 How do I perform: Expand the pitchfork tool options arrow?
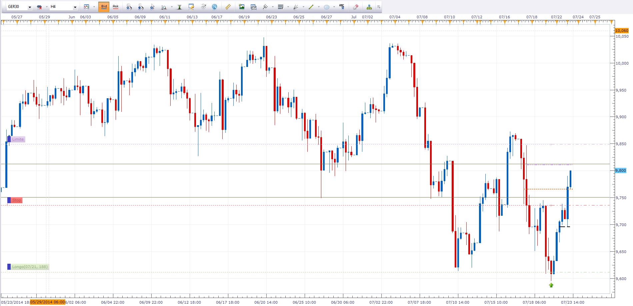[x=273, y=7]
